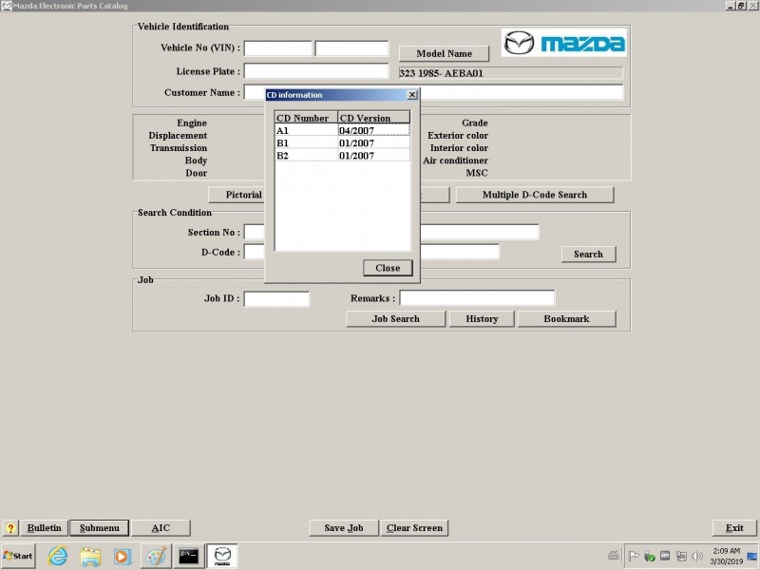760x570 pixels.
Task: Launch Windows Media Player from taskbar
Action: click(123, 556)
